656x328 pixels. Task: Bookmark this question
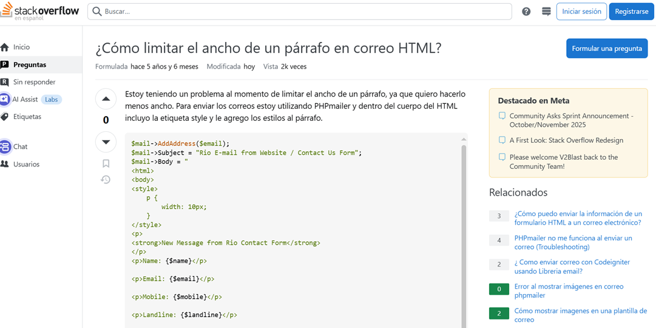(x=106, y=163)
